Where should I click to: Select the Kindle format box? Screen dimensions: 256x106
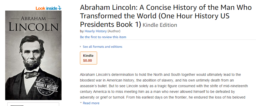click(x=89, y=58)
